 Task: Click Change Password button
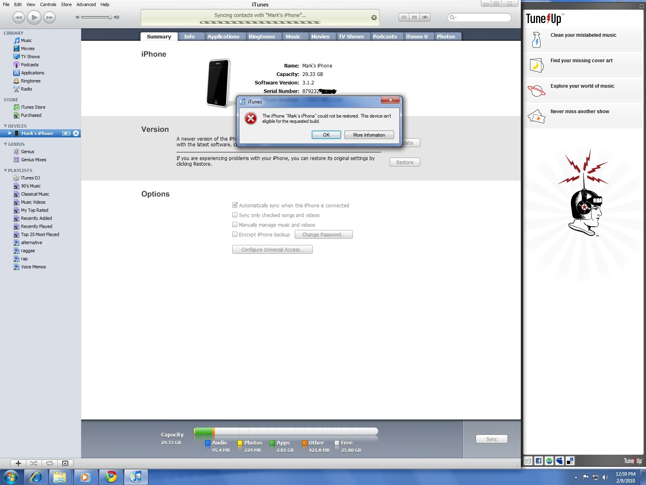(323, 234)
